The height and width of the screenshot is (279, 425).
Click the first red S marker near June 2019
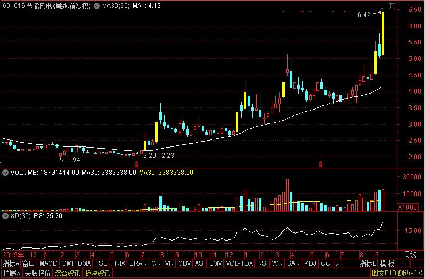[x=137, y=164]
